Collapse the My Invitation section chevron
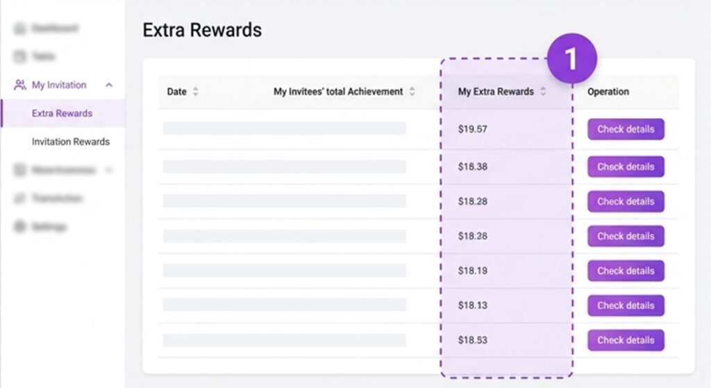Image resolution: width=711 pixels, height=388 pixels. pos(109,85)
